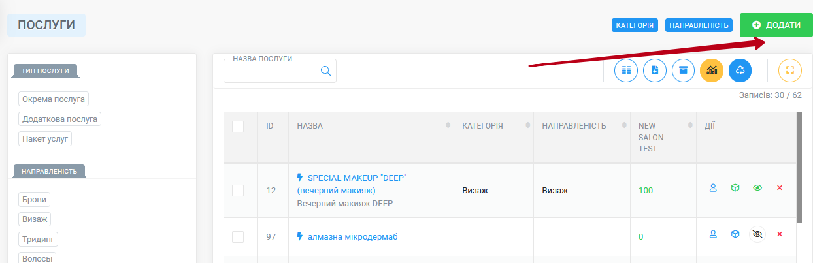Open the column list view icon

point(626,70)
